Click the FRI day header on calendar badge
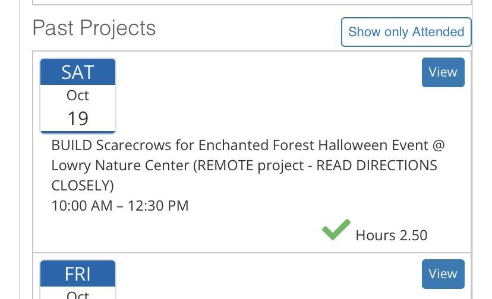The image size is (492, 299). pos(78,273)
